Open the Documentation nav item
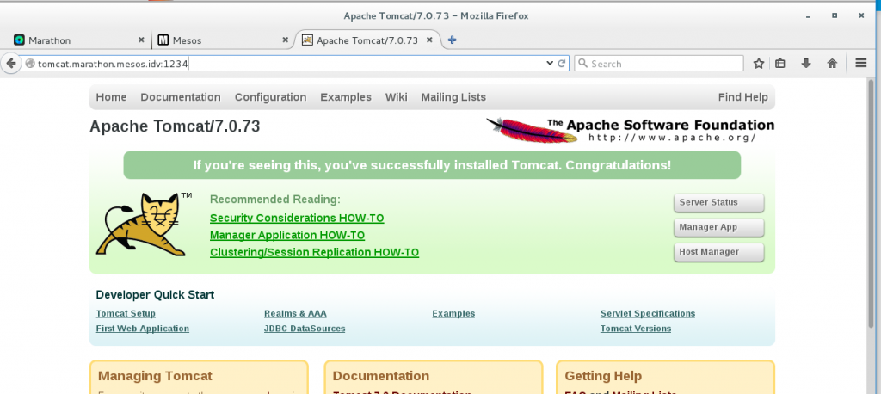The image size is (881, 394). coord(181,97)
